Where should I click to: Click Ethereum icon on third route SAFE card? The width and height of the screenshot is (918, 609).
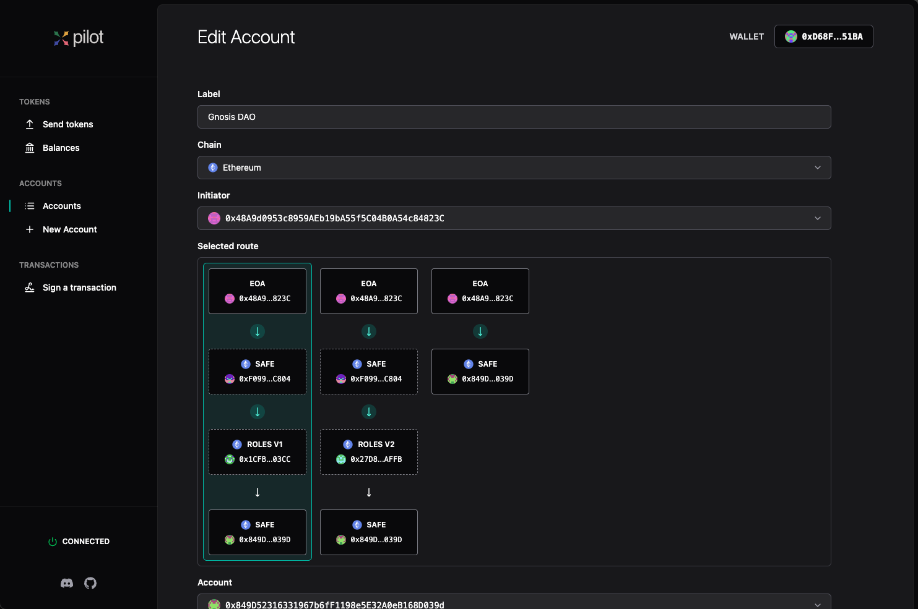469,364
